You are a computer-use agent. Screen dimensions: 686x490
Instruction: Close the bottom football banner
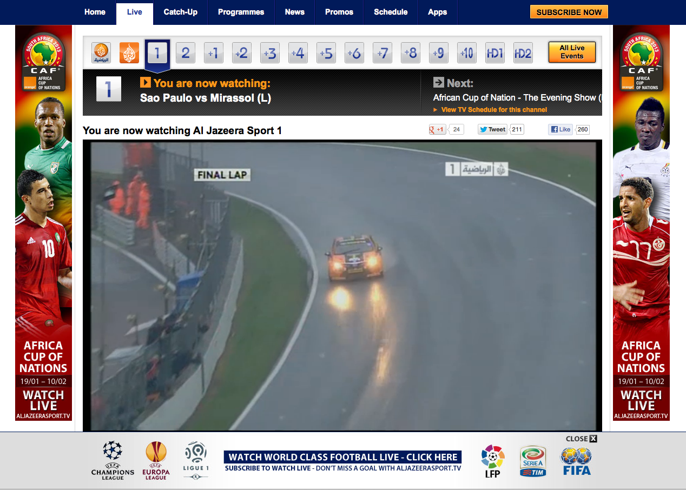point(582,439)
